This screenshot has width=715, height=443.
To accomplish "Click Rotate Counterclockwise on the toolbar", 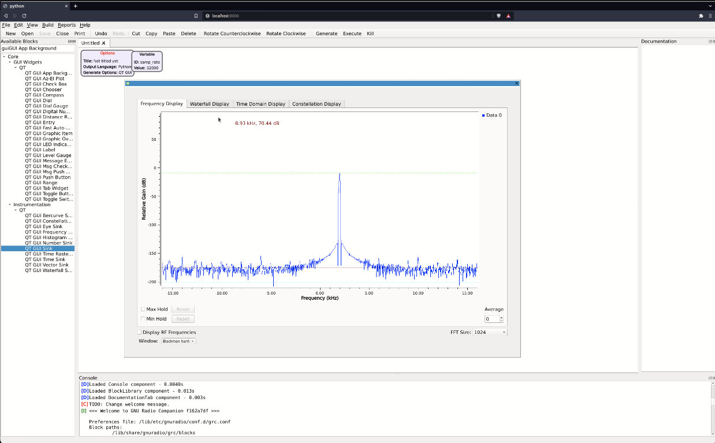I will click(x=232, y=33).
